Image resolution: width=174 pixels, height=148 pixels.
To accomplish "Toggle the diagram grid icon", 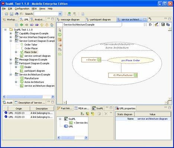I will pyautogui.click(x=145, y=24).
